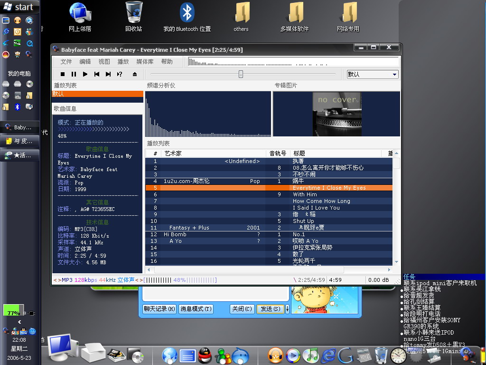Stop playback in foobar2000

[x=63, y=74]
